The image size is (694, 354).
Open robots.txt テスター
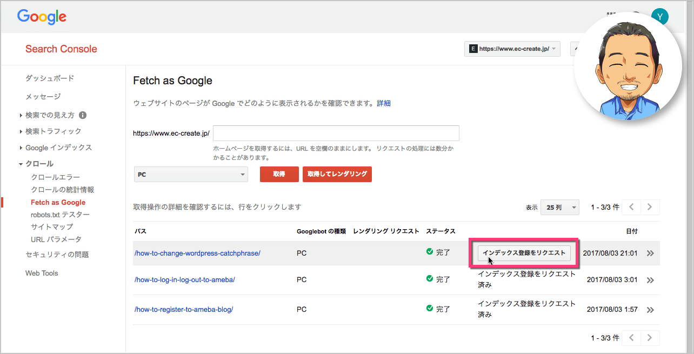[x=60, y=215]
